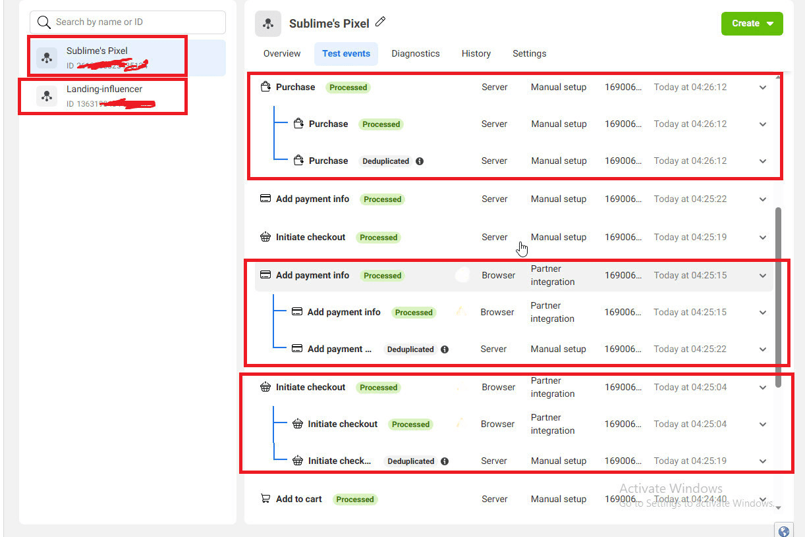Expand server Initiate checkout event at 04:25:19
Screen dimensions: 805x537
(763, 238)
